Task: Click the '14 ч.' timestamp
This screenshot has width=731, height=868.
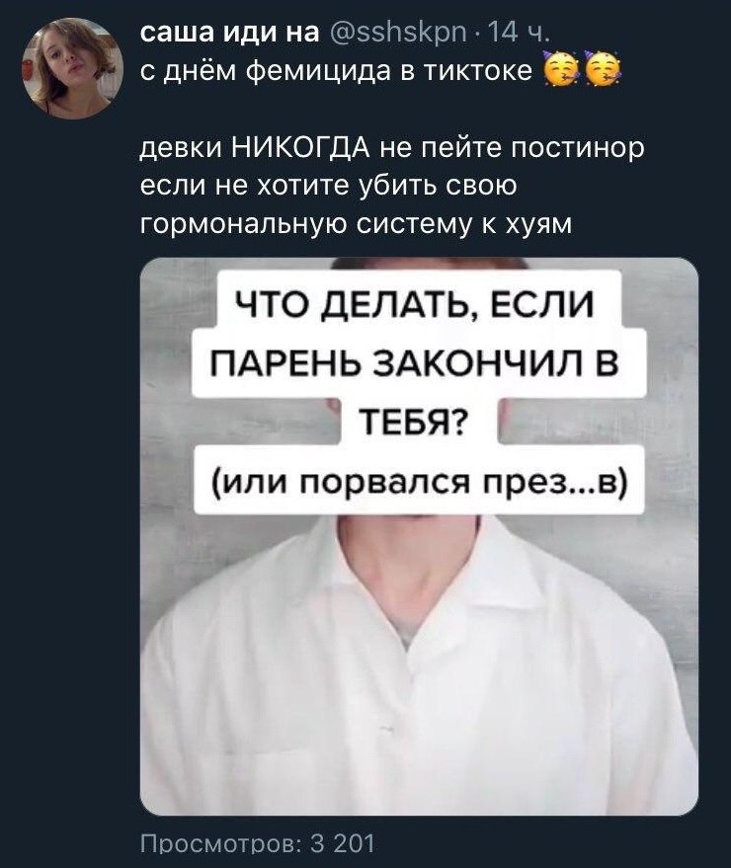Action: pyautogui.click(x=513, y=34)
